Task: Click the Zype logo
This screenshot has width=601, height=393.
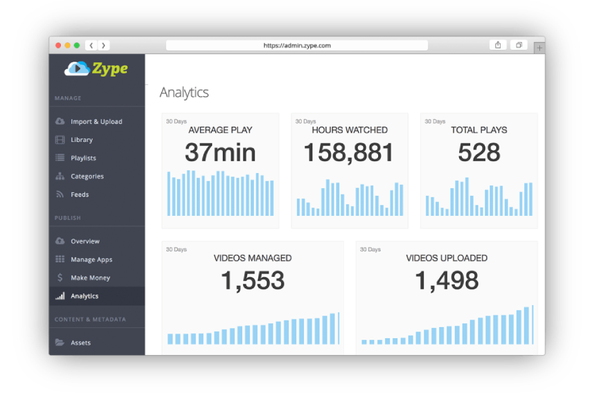Action: coord(96,68)
